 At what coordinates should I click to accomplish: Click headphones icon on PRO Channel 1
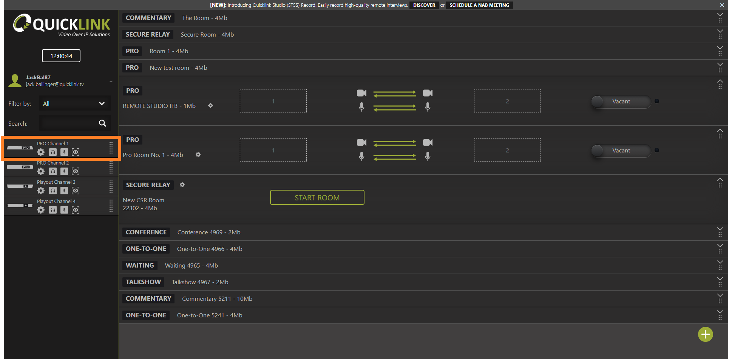coord(53,152)
